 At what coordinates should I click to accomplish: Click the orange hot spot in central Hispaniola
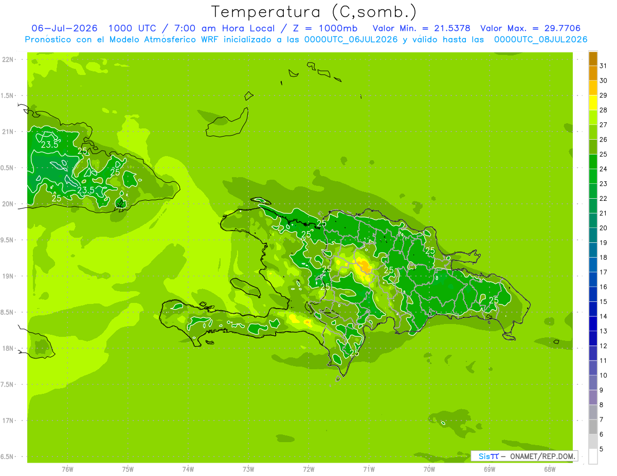(x=365, y=266)
